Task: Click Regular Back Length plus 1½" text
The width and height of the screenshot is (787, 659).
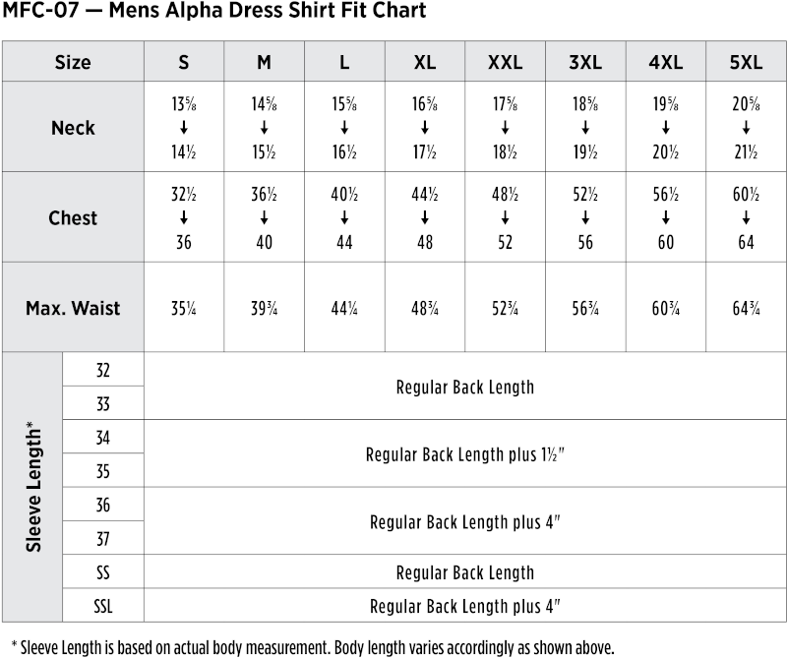Action: pos(464,454)
